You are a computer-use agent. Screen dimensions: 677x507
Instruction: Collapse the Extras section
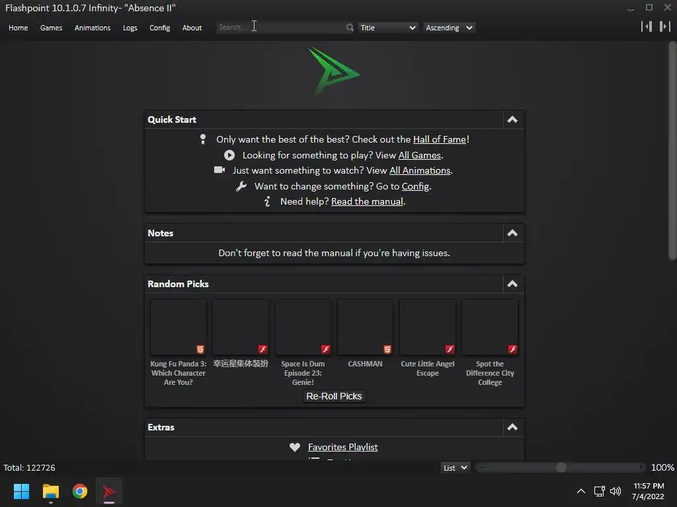512,427
